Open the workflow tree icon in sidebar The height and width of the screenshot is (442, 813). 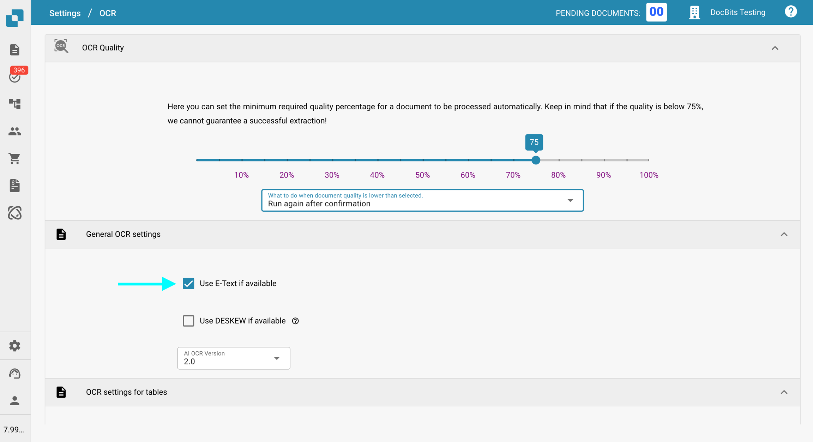tap(14, 104)
